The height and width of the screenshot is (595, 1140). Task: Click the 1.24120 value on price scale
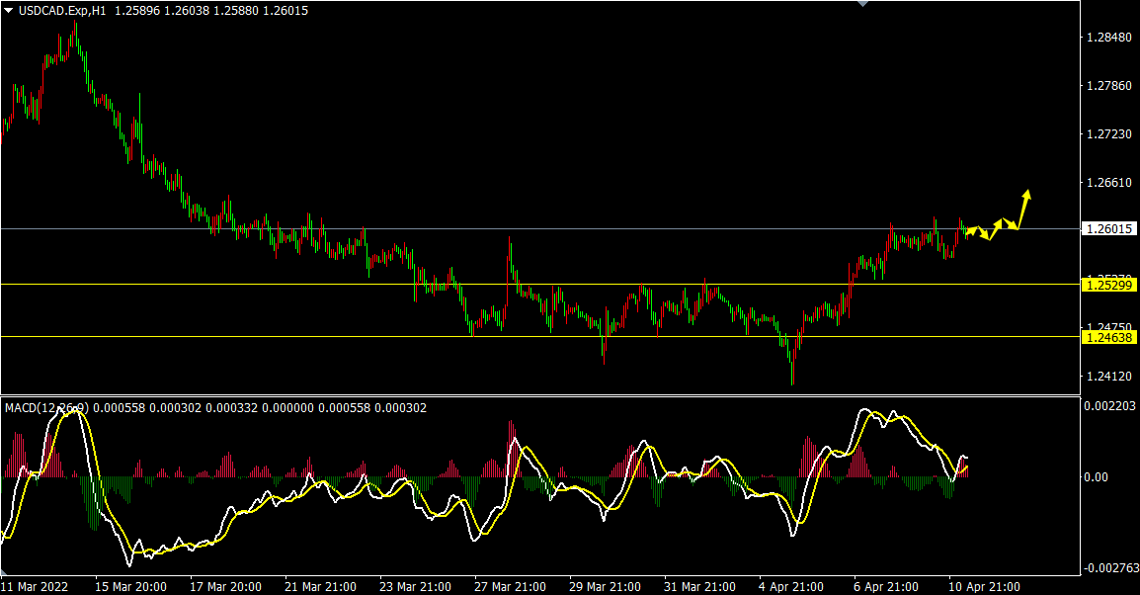(x=1108, y=376)
